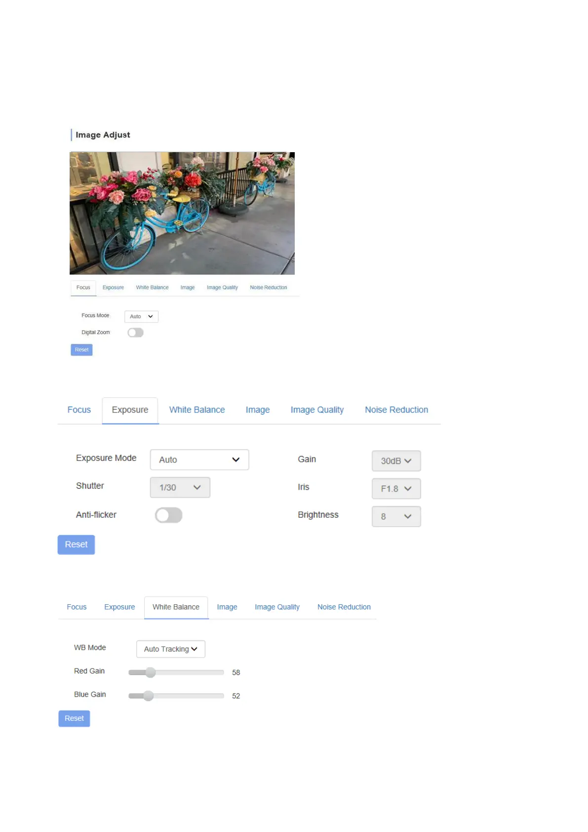
Task: Switch to Noise Reduction tab under preview image
Action: [268, 288]
